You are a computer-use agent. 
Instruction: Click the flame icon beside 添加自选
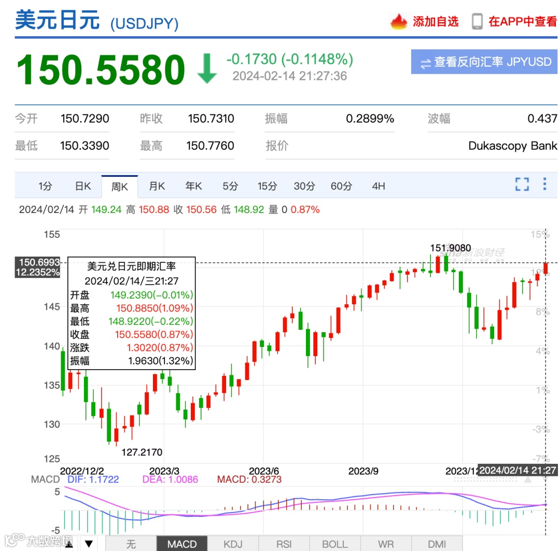pos(399,22)
